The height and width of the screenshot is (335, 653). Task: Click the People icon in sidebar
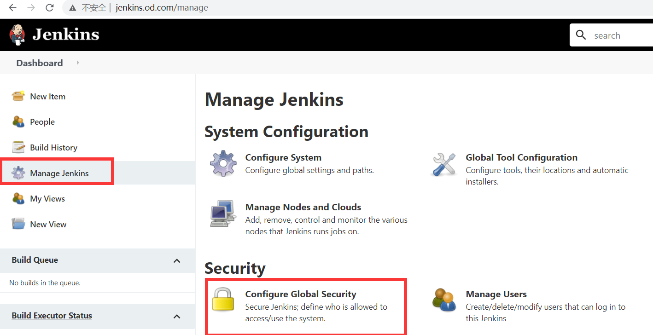18,122
